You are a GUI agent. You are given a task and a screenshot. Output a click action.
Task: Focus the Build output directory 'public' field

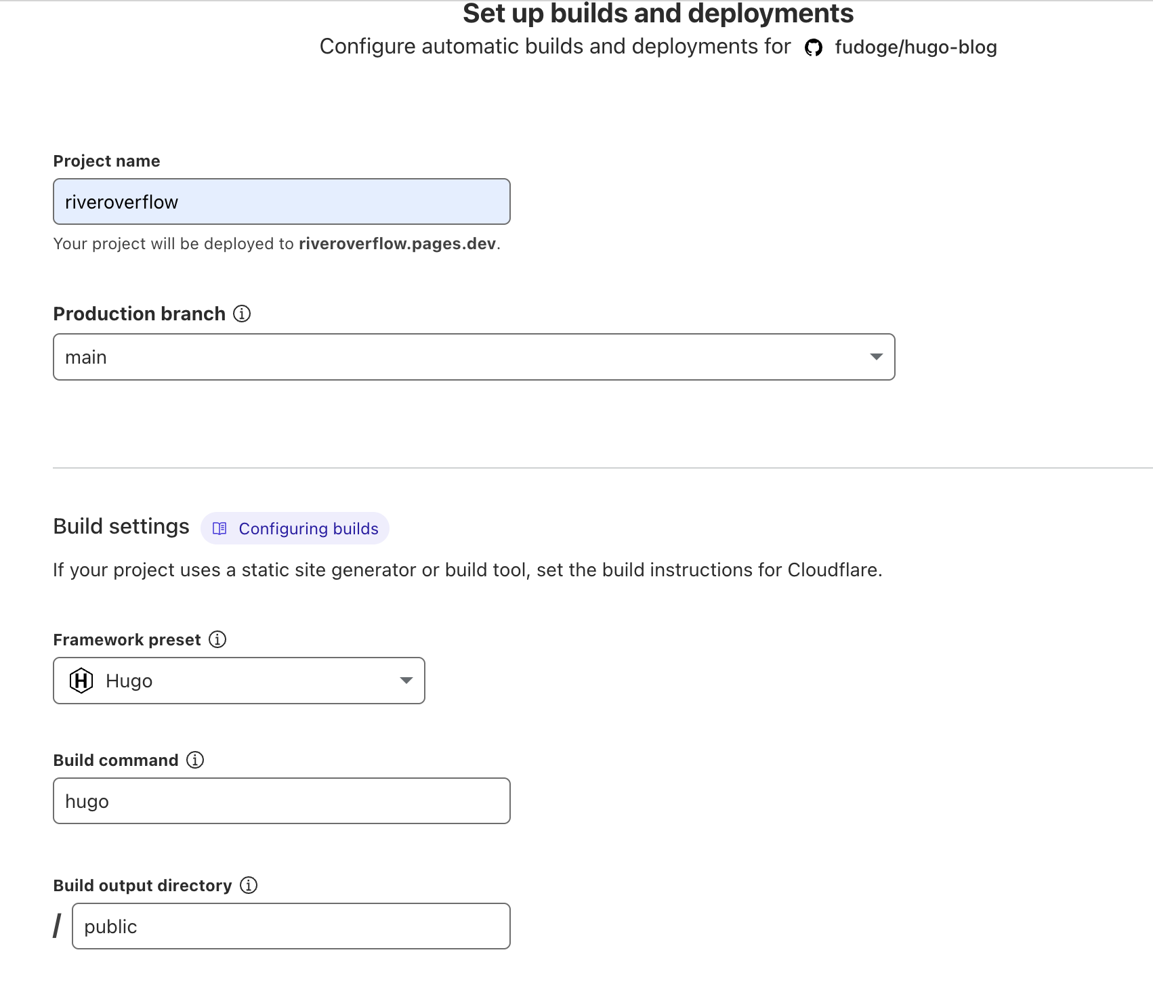(291, 926)
